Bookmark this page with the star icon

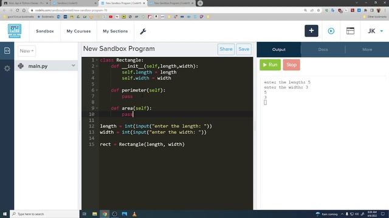pos(318,10)
